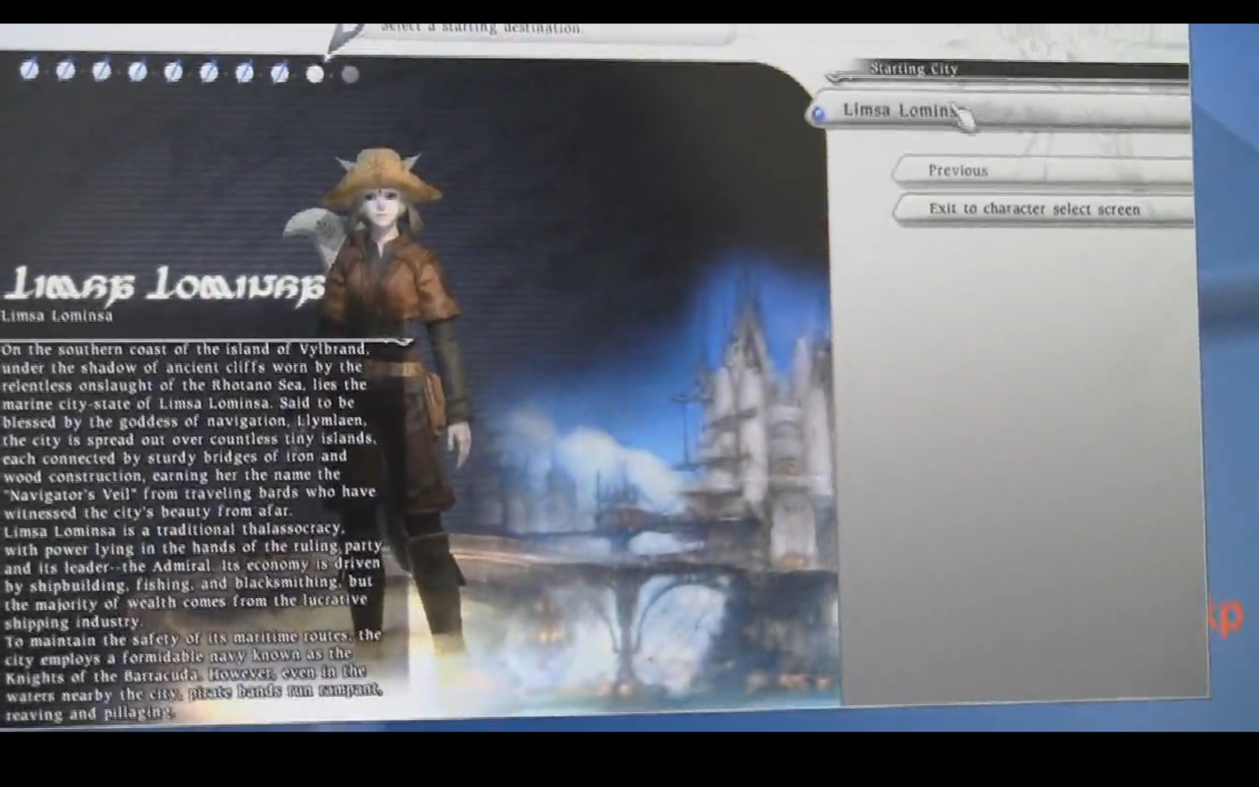The width and height of the screenshot is (1259, 787).
Task: Click the second completed step indicator dot
Action: pyautogui.click(x=66, y=70)
